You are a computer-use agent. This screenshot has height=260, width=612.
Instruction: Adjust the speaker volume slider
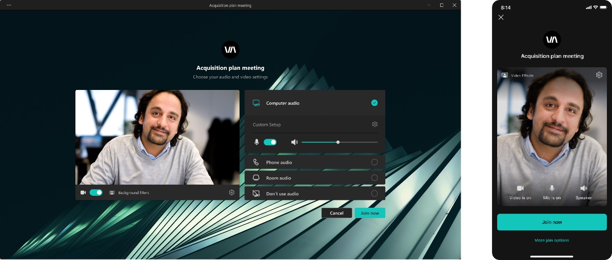click(338, 142)
